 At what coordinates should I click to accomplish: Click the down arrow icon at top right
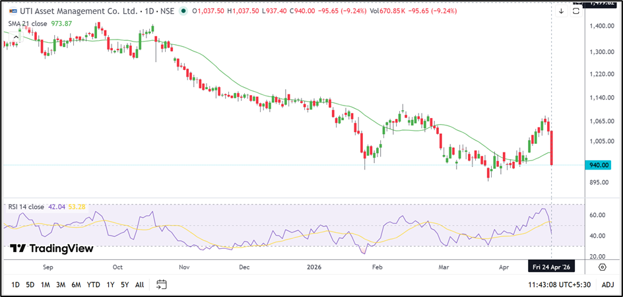pyautogui.click(x=561, y=11)
